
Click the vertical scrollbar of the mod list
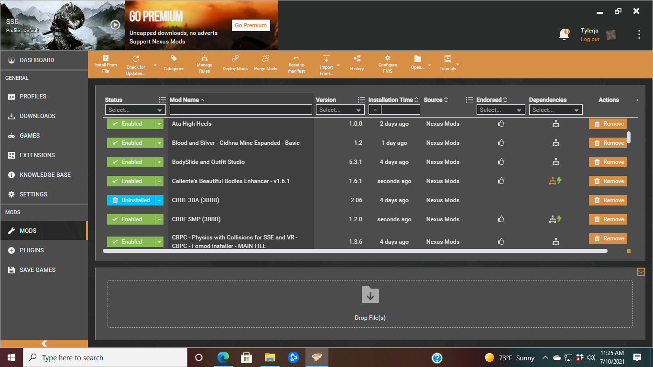[629, 137]
